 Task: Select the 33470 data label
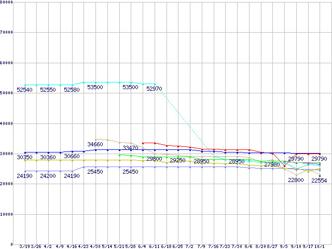[x=130, y=148]
